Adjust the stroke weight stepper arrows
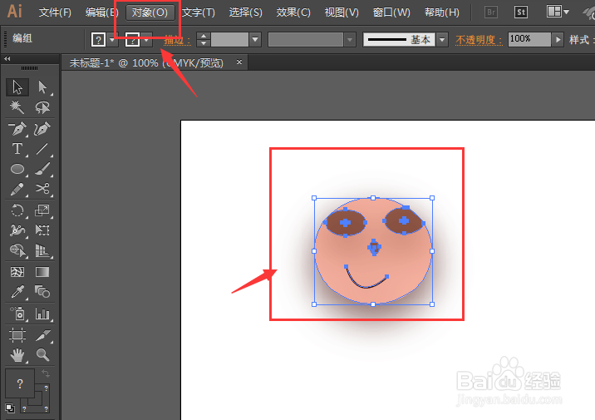 pos(204,39)
